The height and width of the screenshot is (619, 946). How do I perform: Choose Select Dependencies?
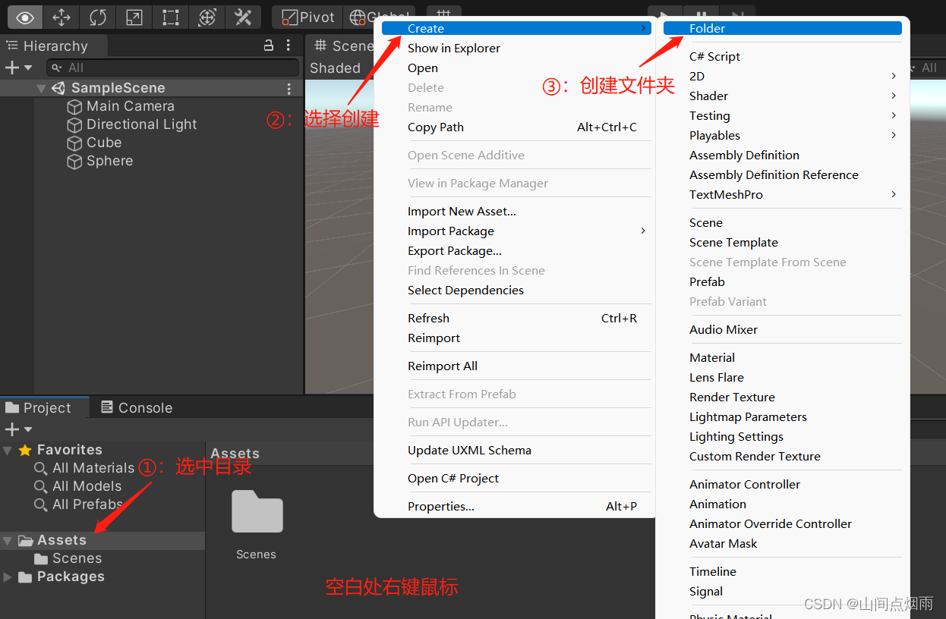point(465,290)
